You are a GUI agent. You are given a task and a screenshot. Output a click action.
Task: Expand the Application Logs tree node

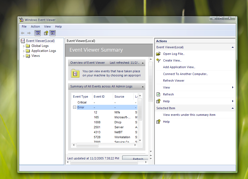[x=24, y=51]
